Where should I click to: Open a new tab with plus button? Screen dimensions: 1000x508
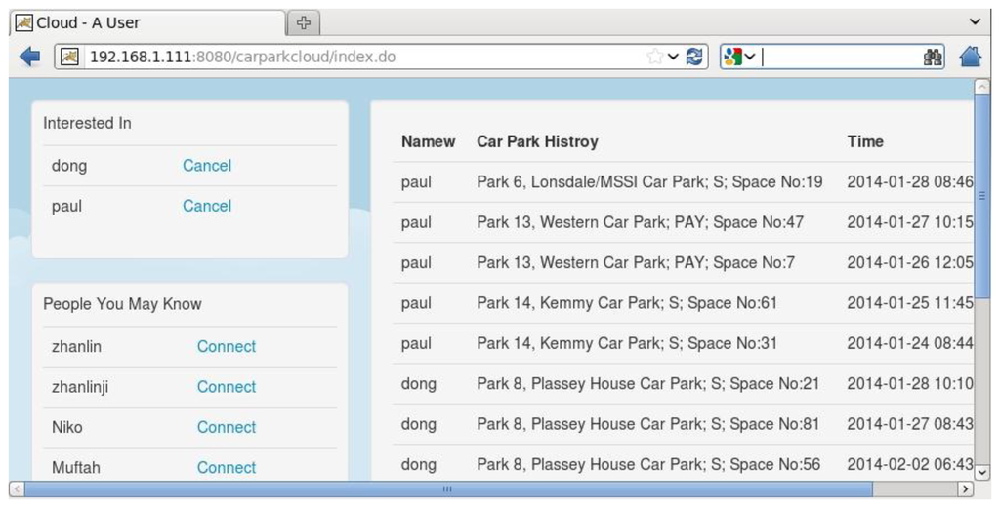click(304, 22)
